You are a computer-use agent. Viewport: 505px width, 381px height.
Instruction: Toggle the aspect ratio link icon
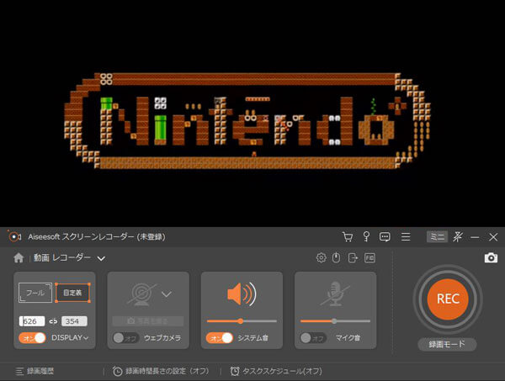point(53,321)
